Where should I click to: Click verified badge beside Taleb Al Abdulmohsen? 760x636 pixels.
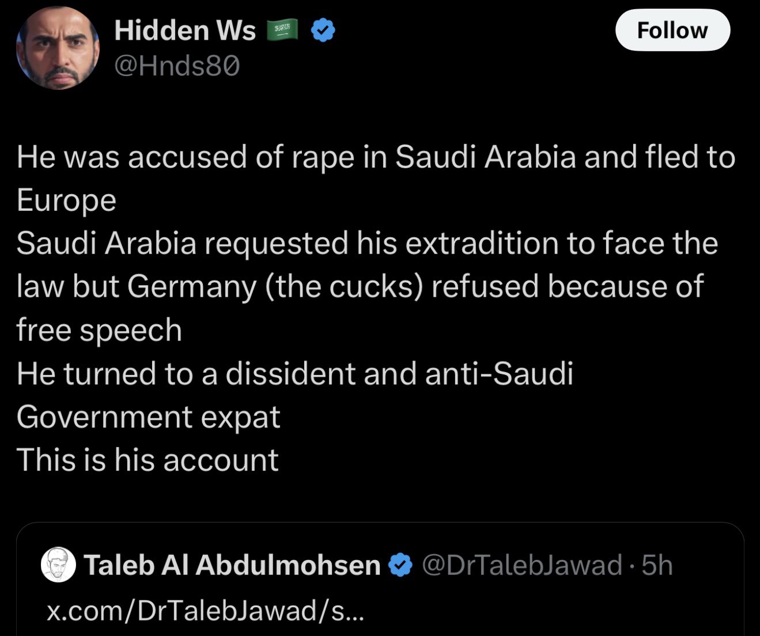tap(401, 565)
